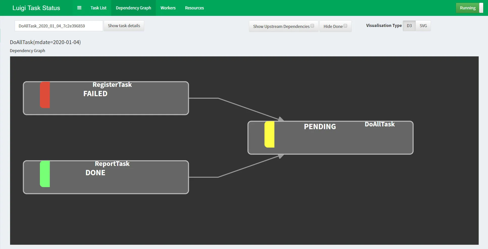Click the yellow PENDING status indicator
This screenshot has height=249, width=488.
[x=269, y=134]
